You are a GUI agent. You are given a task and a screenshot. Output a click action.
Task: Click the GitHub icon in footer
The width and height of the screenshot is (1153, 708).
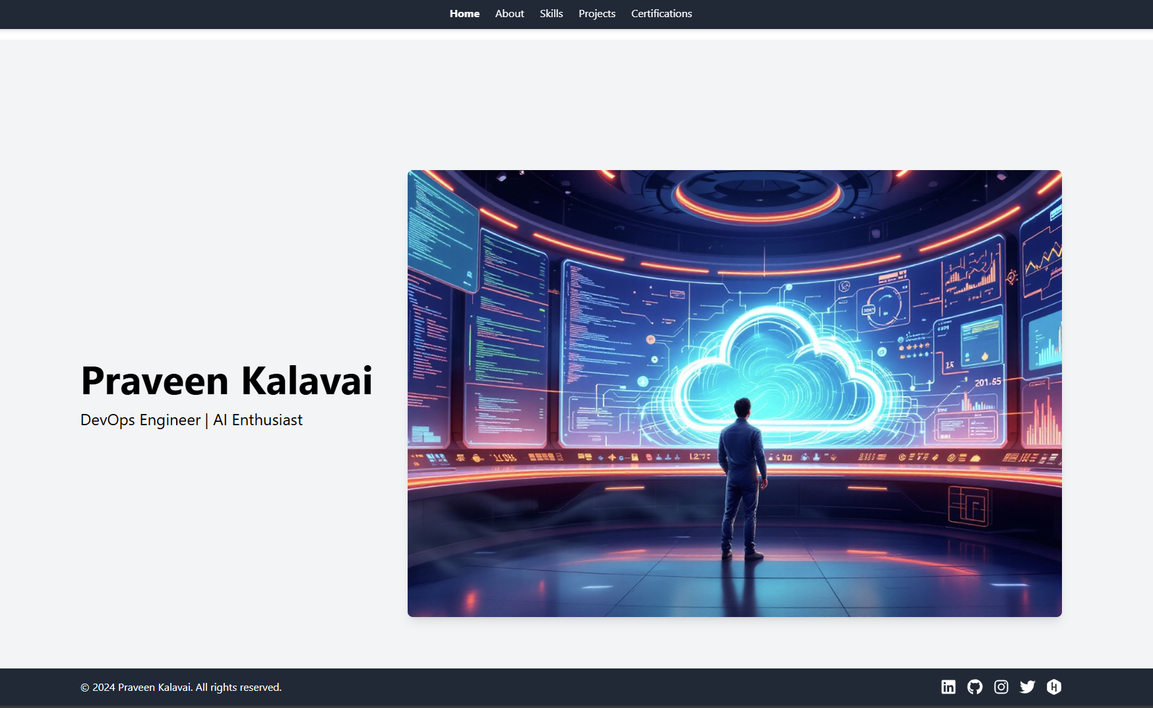[x=974, y=687]
